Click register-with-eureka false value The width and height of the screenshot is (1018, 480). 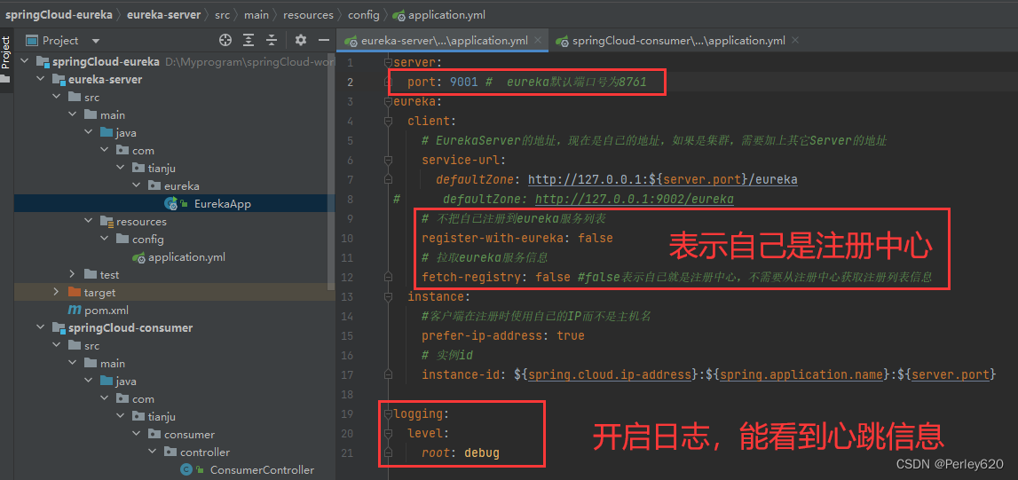click(x=596, y=238)
